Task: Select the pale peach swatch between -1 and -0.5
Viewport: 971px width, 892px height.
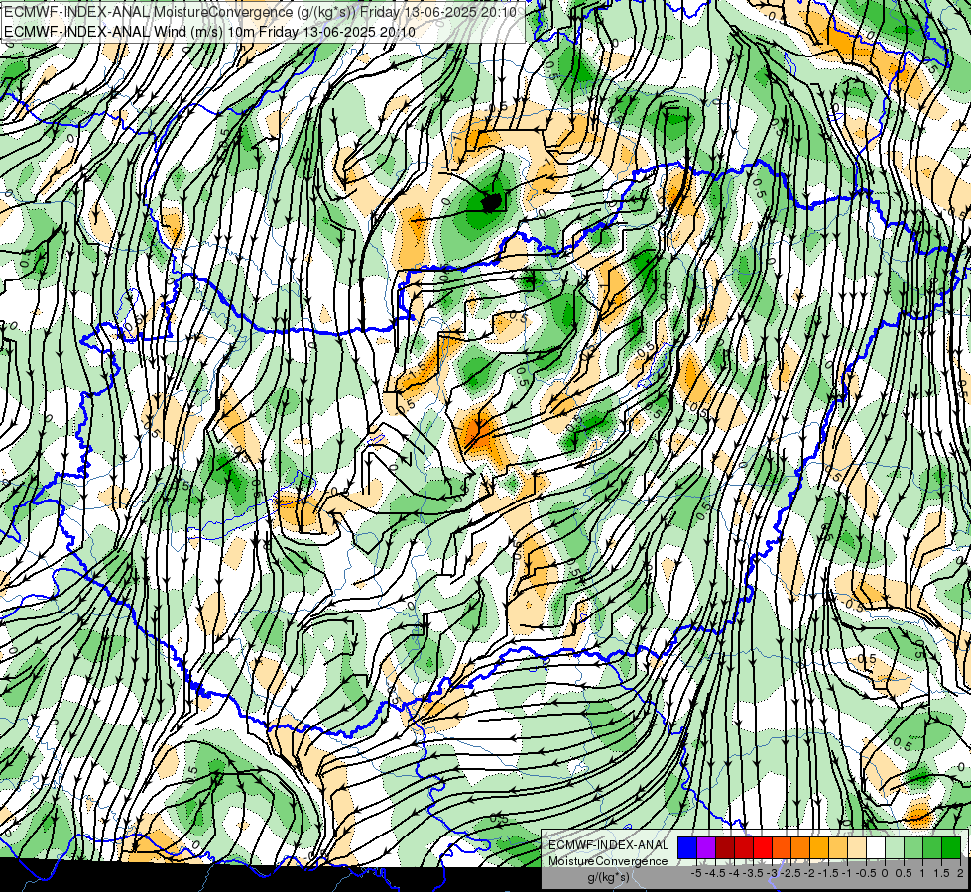Action: (x=857, y=848)
